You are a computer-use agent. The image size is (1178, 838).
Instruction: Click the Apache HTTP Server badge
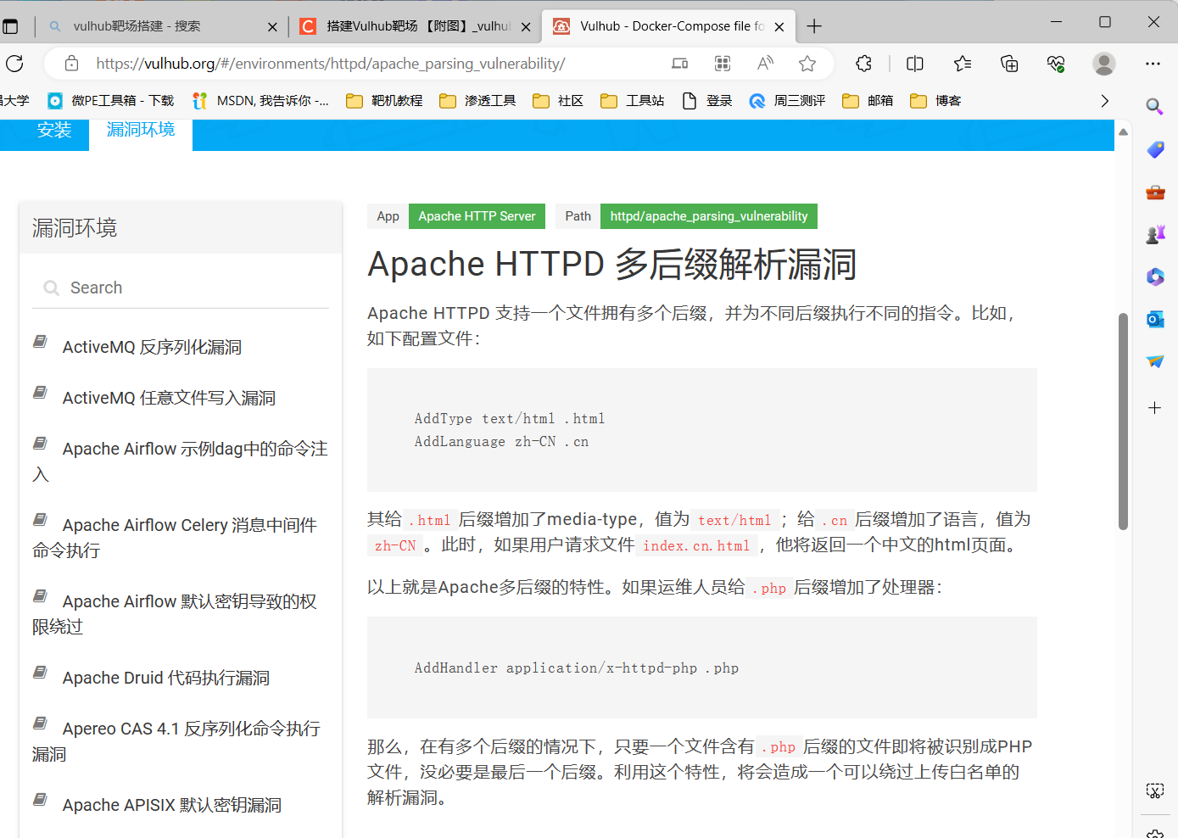[477, 215]
